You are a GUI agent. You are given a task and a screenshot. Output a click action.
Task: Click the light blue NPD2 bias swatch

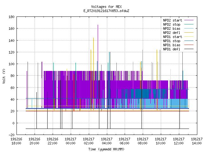point(189,28)
